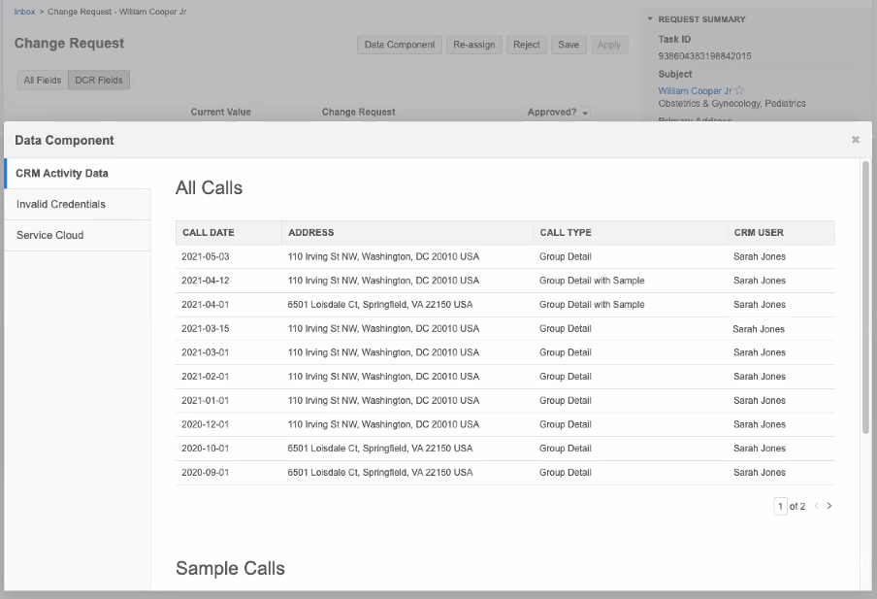Save the change request
The image size is (877, 599).
(x=568, y=45)
